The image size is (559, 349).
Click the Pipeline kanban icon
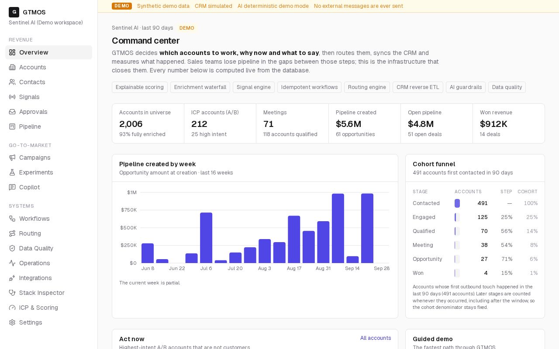pos(12,127)
